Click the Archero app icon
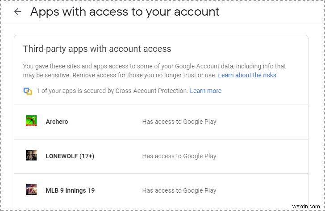 coord(31,121)
